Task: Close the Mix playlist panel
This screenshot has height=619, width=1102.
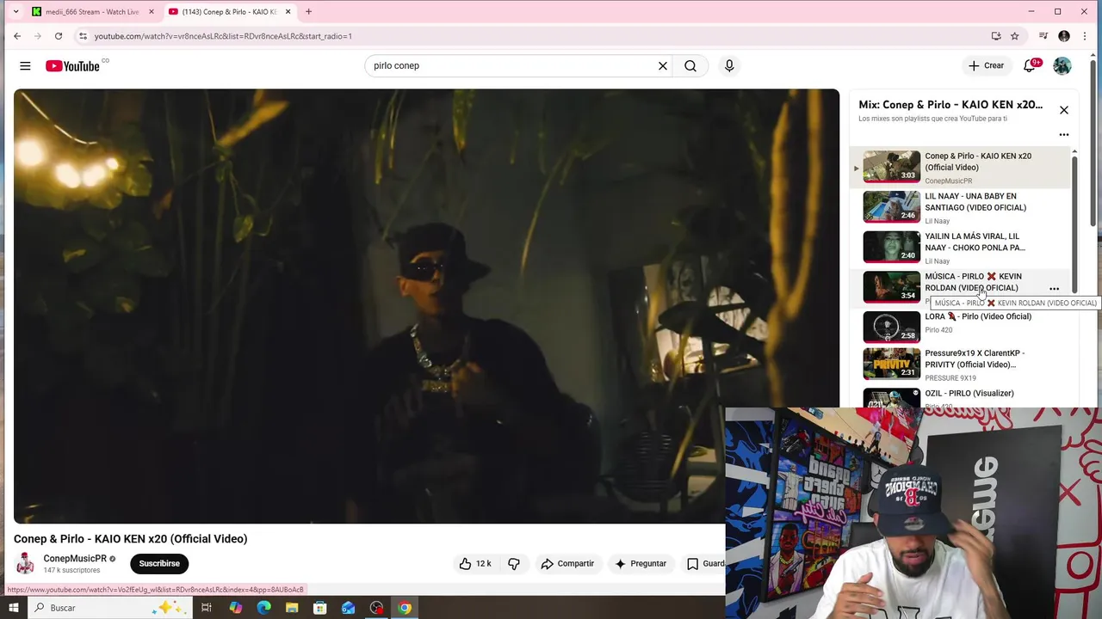Action: (x=1064, y=110)
